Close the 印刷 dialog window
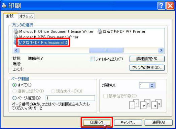Viewport: 176px width, 129px height. 170,5
